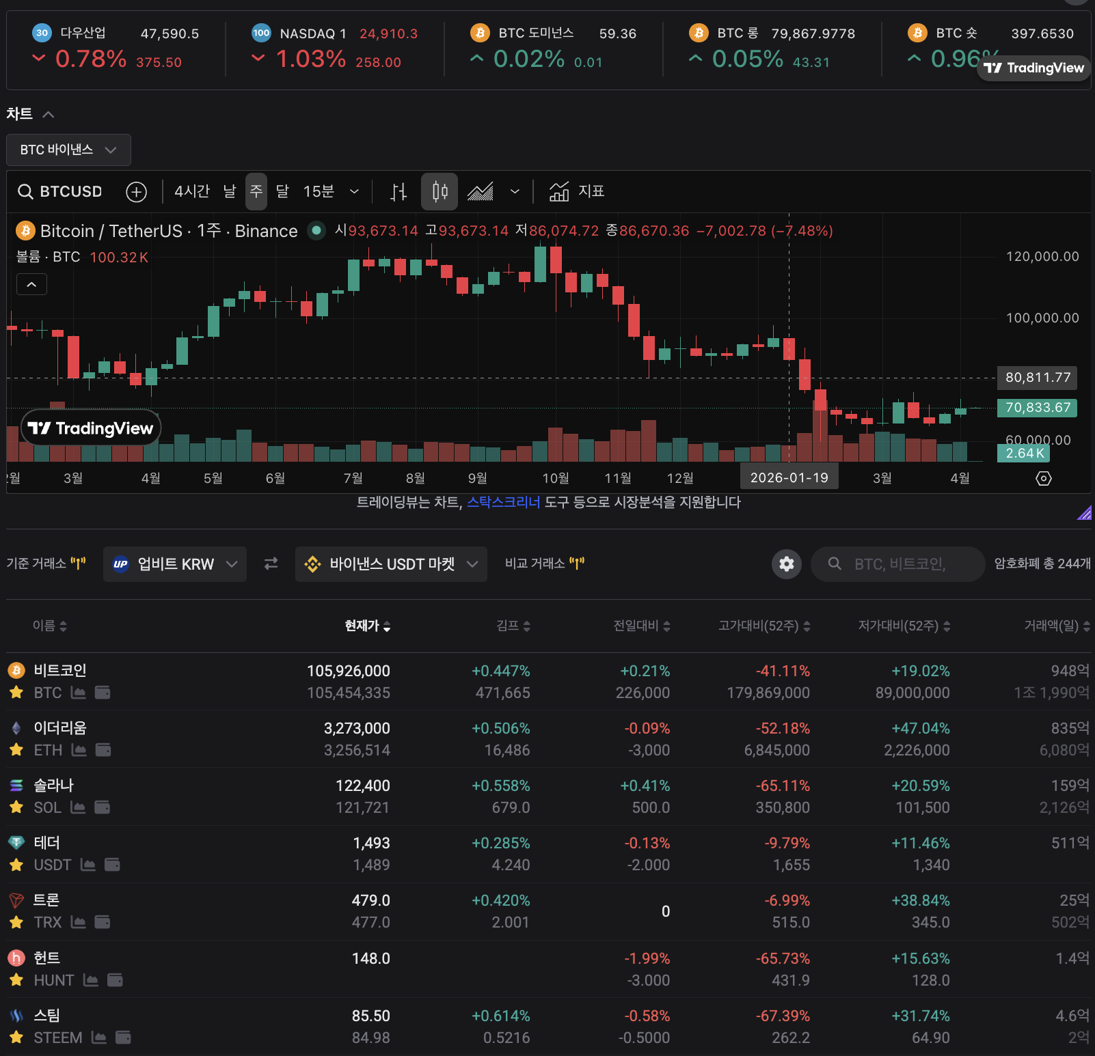Open the wallet icon in BTC row
Viewport: 1095px width, 1056px height.
coord(103,693)
